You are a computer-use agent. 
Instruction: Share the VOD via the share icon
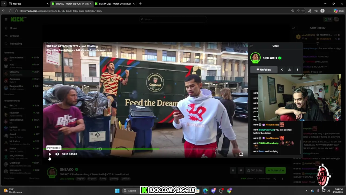[x=274, y=179]
